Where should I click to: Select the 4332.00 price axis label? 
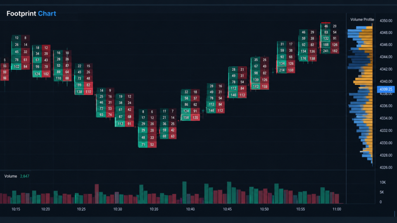(x=386, y=130)
